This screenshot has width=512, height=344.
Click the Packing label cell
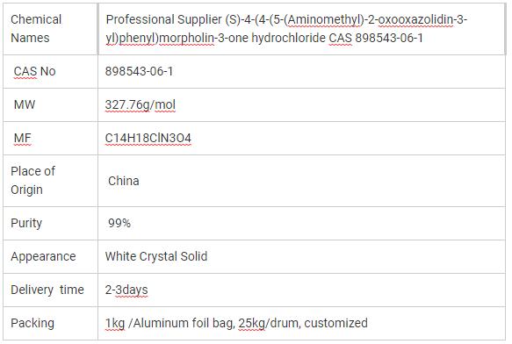coord(50,323)
